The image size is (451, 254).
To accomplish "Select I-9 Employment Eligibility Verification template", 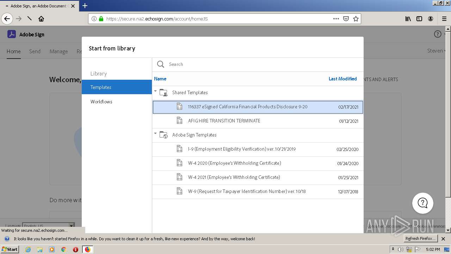I will coord(258,149).
